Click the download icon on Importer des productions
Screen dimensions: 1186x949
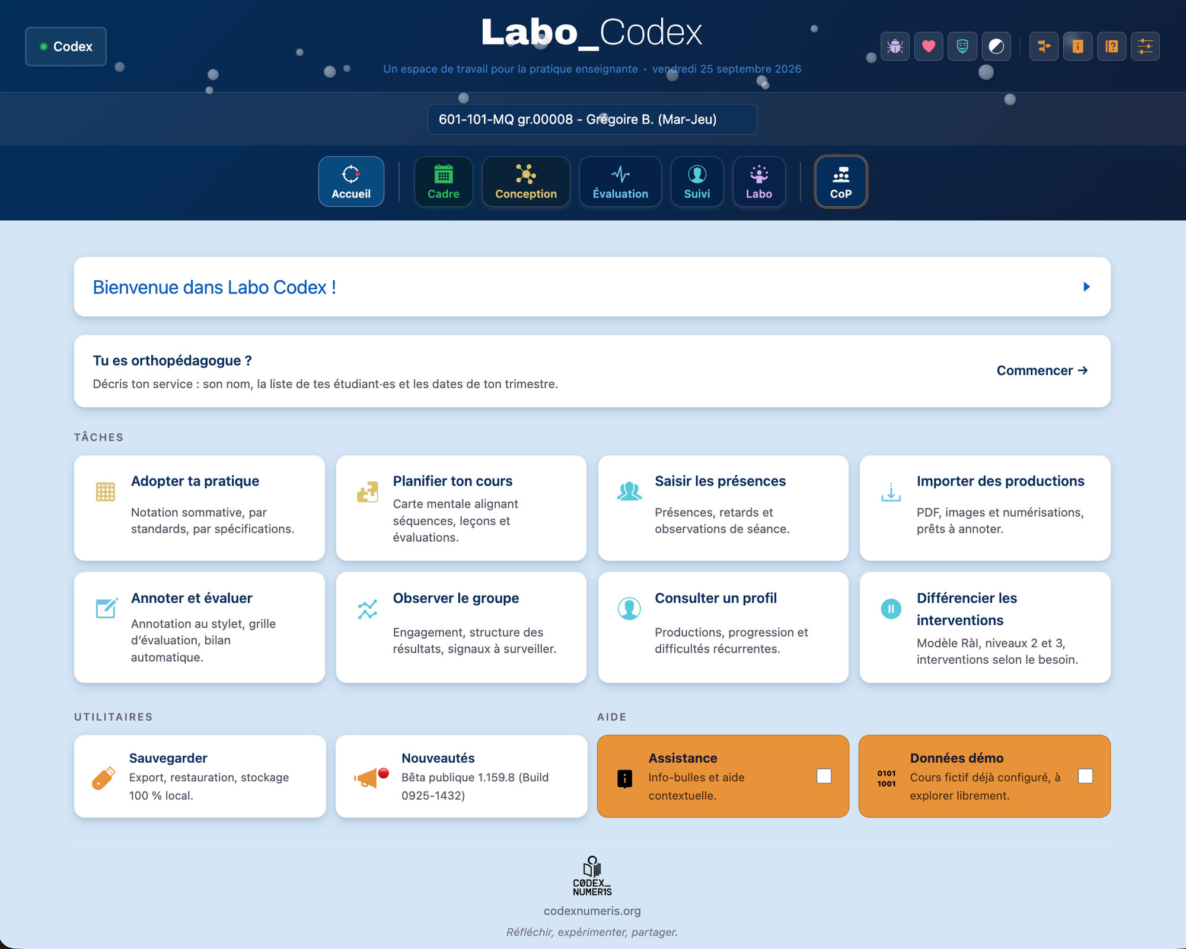click(891, 491)
